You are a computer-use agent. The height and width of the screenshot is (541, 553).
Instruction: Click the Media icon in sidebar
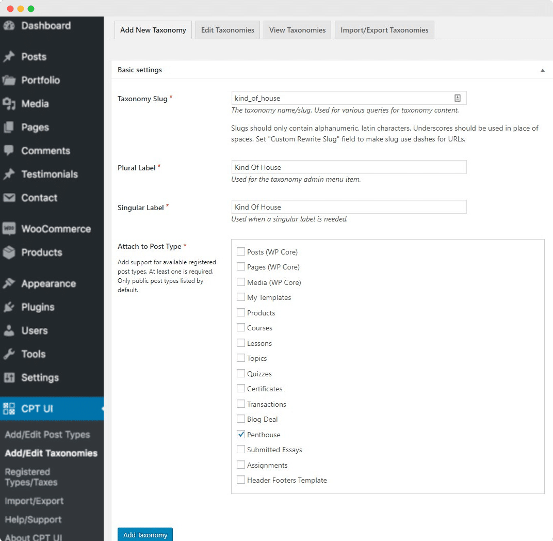coord(9,103)
